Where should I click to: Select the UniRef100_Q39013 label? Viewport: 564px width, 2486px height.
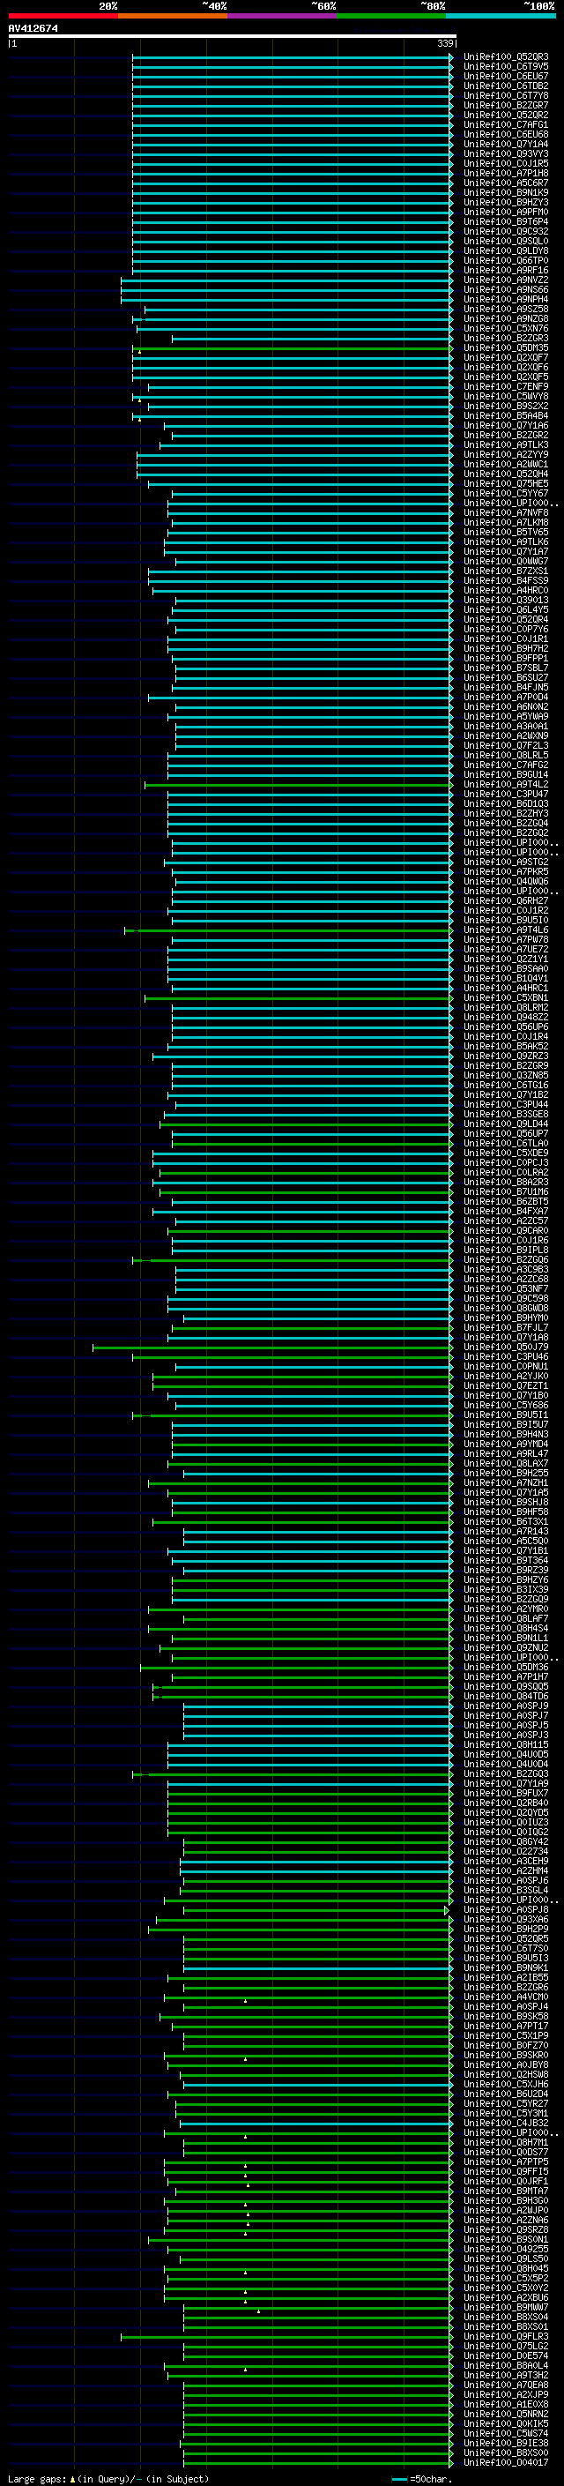(x=505, y=601)
